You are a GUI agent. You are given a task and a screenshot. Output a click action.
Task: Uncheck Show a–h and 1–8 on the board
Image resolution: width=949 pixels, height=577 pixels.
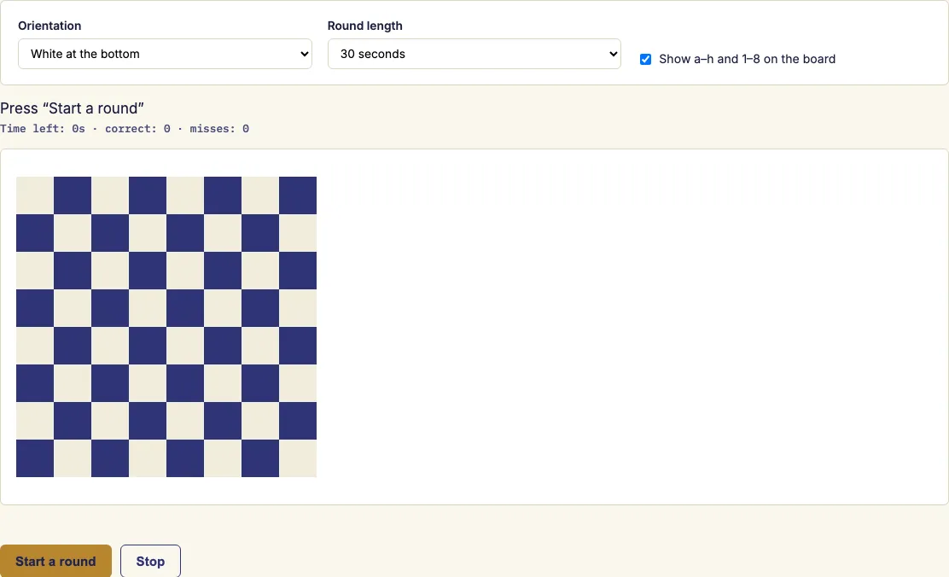point(646,60)
